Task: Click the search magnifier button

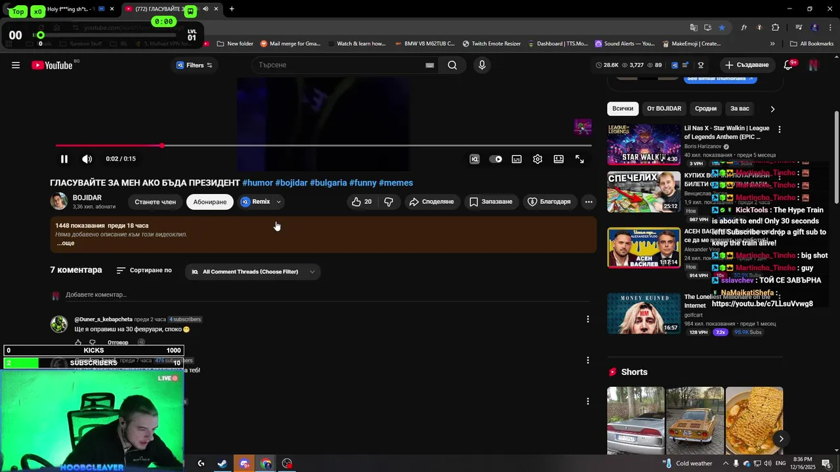Action: (452, 65)
